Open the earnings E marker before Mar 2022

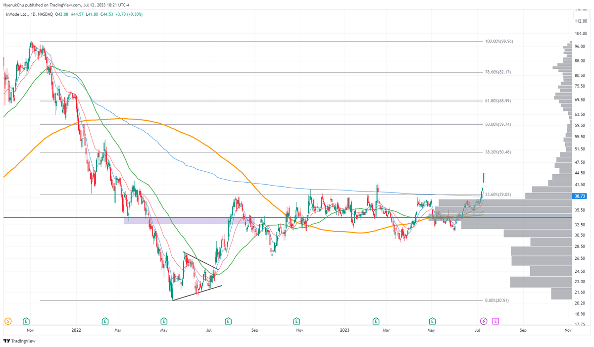coord(105,321)
